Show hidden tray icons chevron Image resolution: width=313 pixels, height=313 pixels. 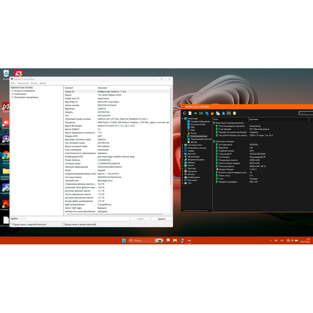click(270, 240)
